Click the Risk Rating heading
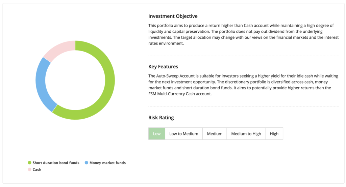This screenshot has height=187, width=346. pyautogui.click(x=161, y=118)
